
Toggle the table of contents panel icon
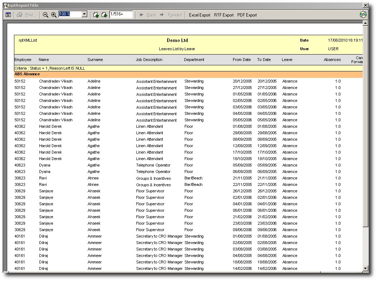(8, 15)
